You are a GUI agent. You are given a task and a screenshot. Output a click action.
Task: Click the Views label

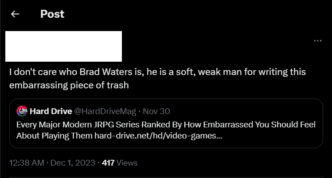(x=127, y=163)
